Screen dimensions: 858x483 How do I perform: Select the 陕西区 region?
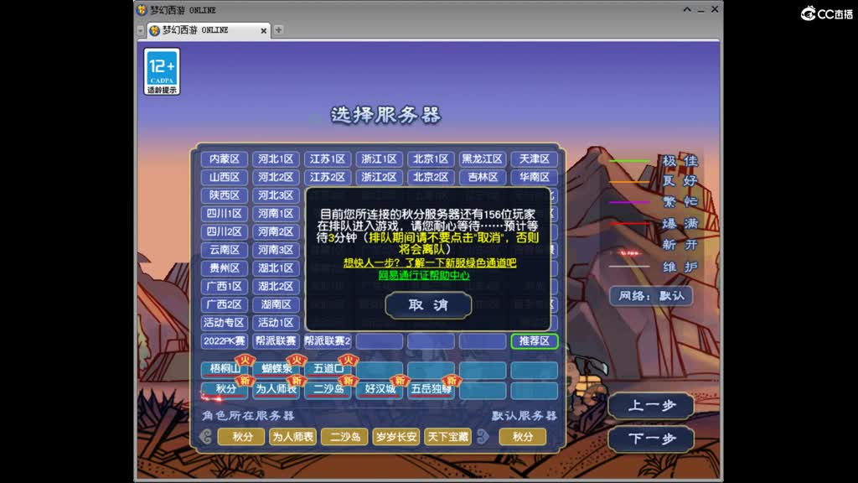(x=225, y=195)
